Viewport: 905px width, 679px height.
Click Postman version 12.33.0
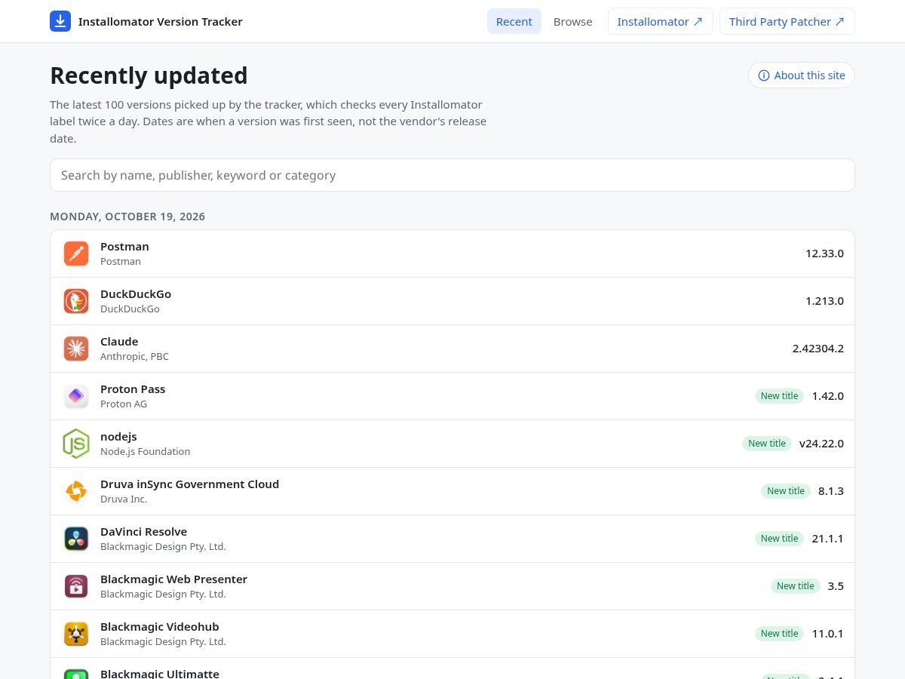click(x=824, y=253)
